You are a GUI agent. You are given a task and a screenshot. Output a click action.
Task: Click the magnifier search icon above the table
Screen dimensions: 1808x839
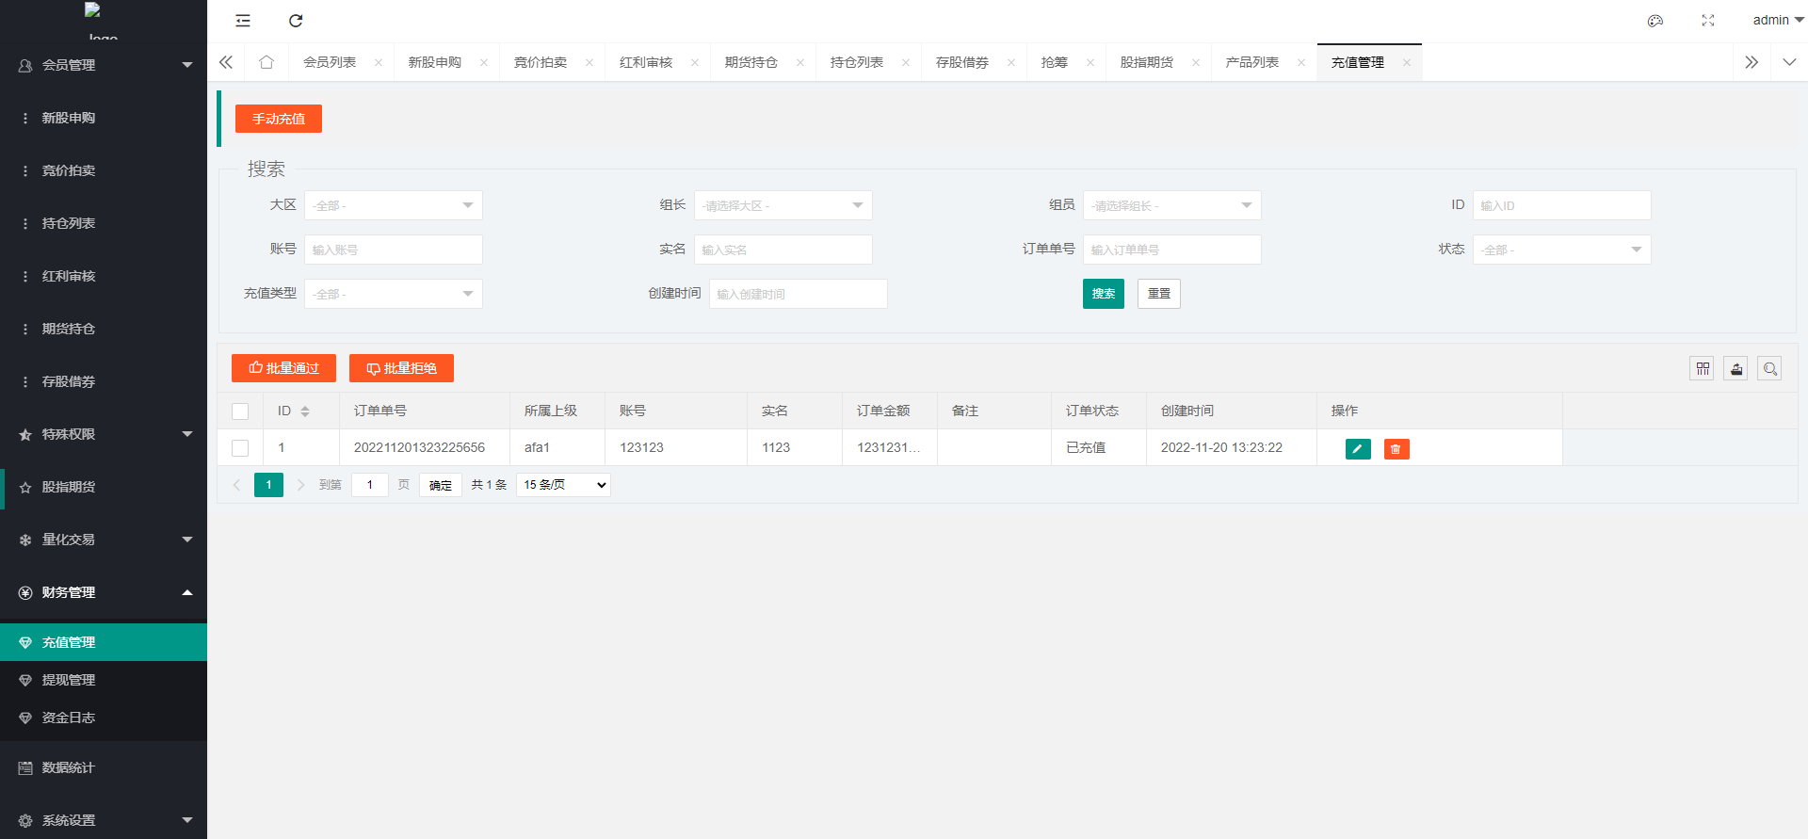[x=1769, y=369]
